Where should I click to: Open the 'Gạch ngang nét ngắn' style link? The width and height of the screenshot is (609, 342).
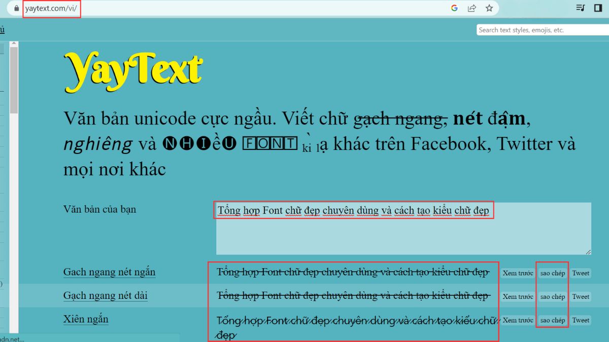pos(109,272)
